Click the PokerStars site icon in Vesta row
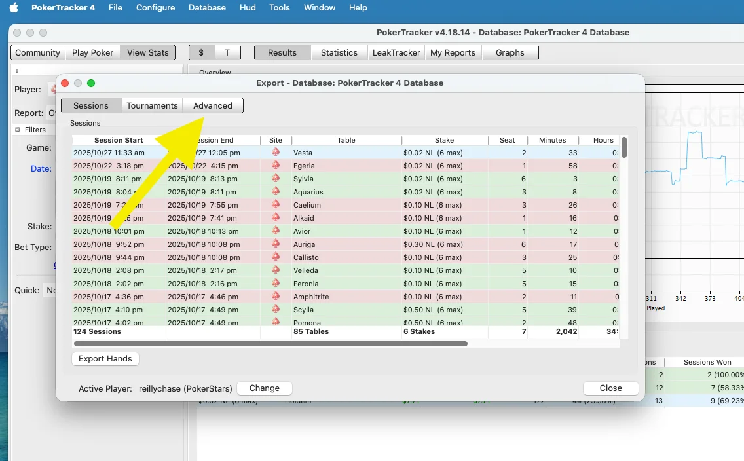The width and height of the screenshot is (744, 461). [x=276, y=152]
